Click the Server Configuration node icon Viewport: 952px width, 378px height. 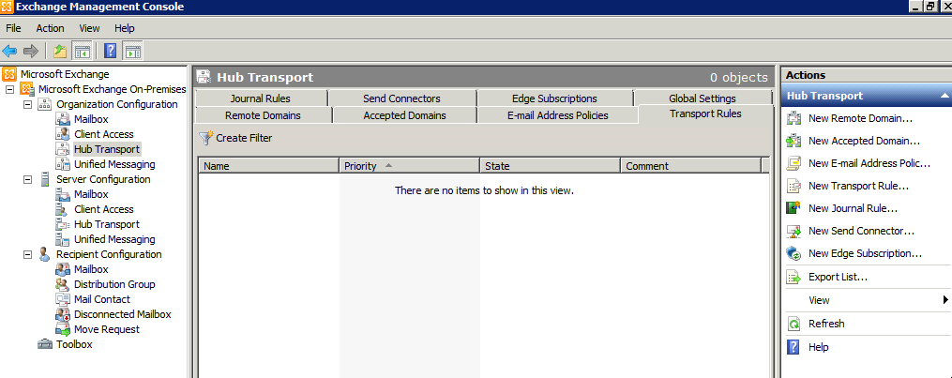point(45,179)
